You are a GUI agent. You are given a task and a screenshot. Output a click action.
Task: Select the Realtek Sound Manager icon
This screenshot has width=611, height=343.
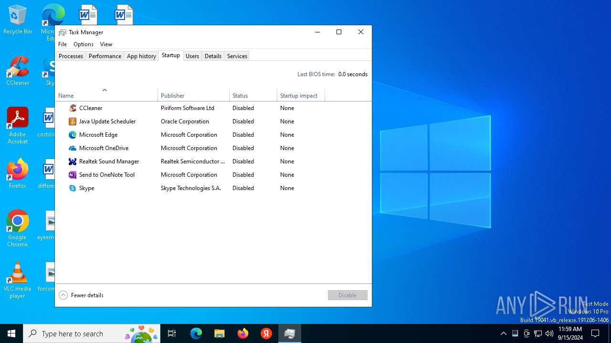click(x=73, y=161)
